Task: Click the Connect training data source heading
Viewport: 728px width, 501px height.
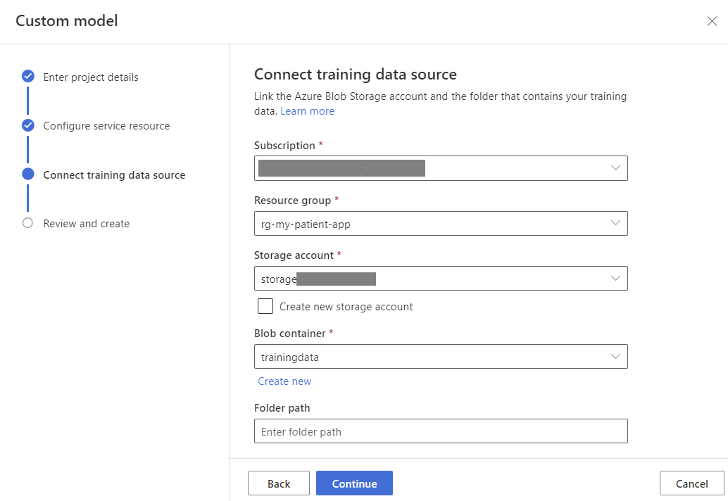Action: click(x=355, y=74)
